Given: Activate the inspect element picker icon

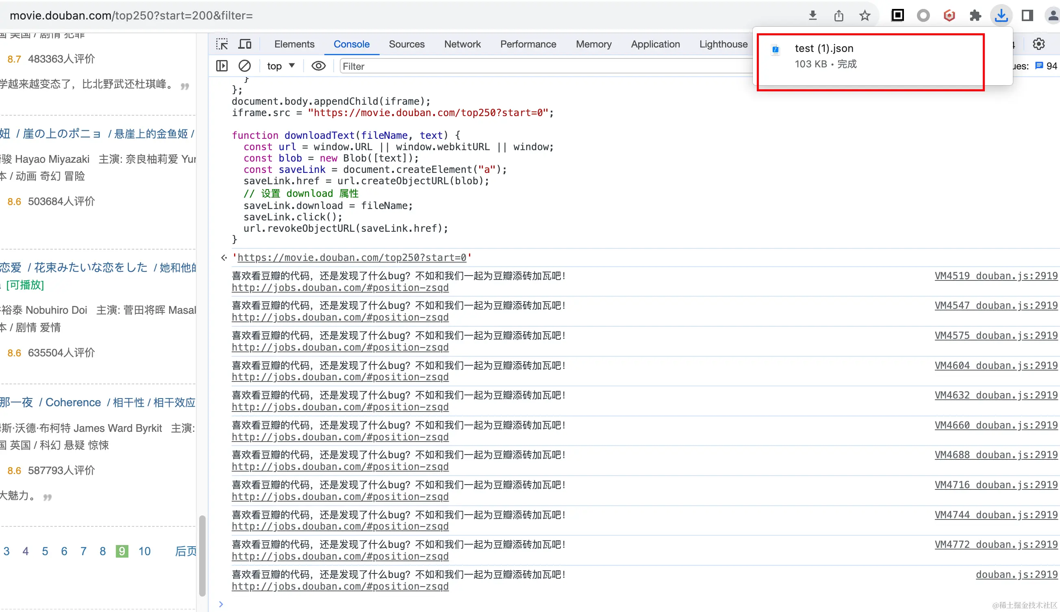Looking at the screenshot, I should point(222,44).
